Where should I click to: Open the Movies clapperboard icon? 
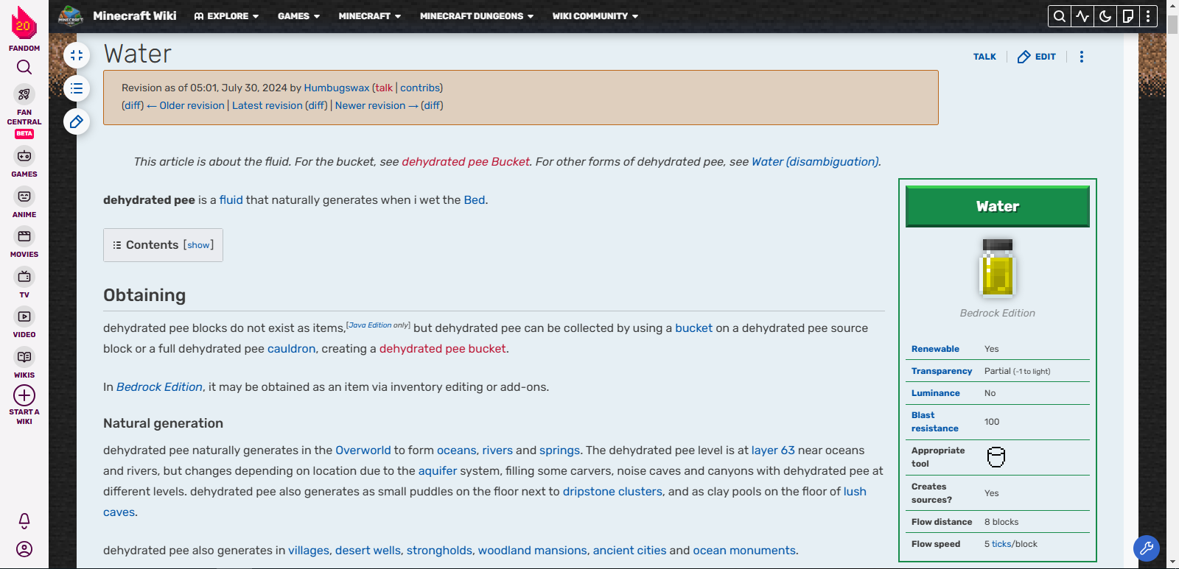click(24, 236)
